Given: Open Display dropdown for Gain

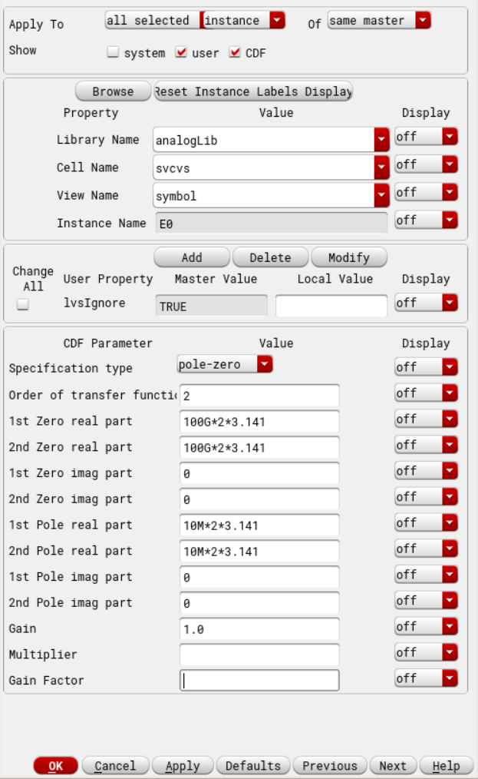Looking at the screenshot, I should [x=426, y=626].
